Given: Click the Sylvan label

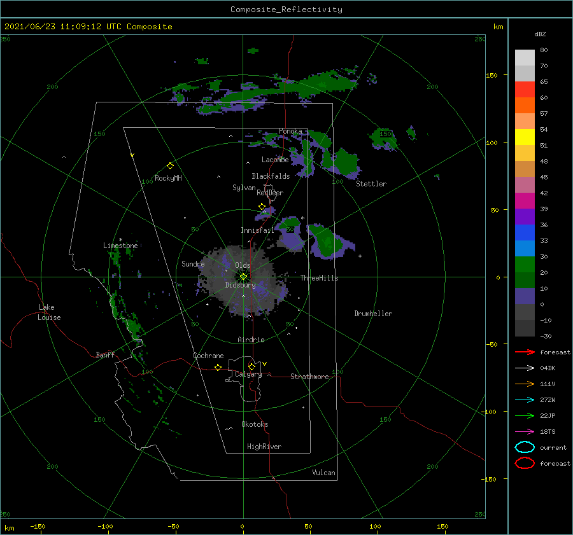Looking at the screenshot, I should click(x=244, y=188).
